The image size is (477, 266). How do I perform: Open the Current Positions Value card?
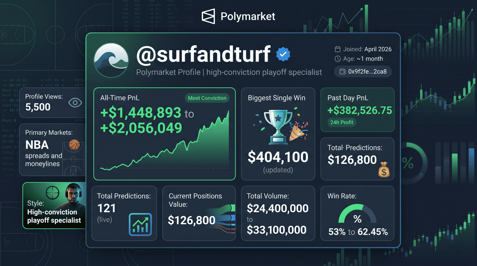tap(199, 213)
